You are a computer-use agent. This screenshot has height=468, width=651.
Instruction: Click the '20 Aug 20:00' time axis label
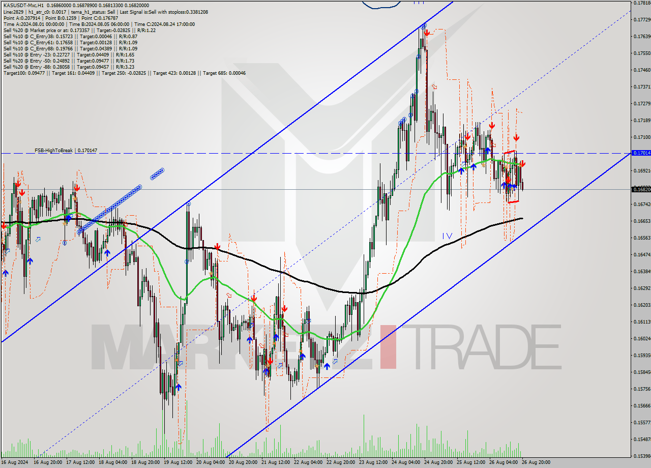243,462
